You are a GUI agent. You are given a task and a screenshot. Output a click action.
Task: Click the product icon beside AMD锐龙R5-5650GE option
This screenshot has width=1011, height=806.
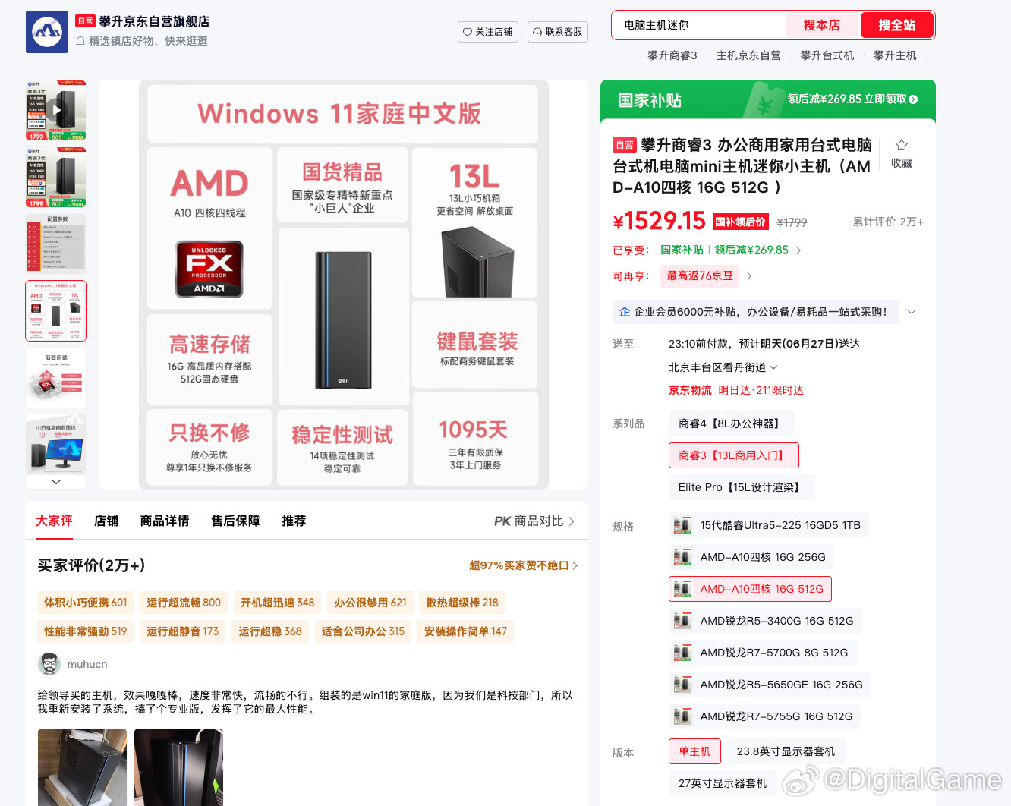(x=682, y=685)
